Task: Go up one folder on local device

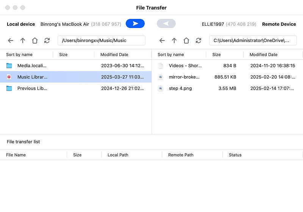Action: [x=23, y=41]
